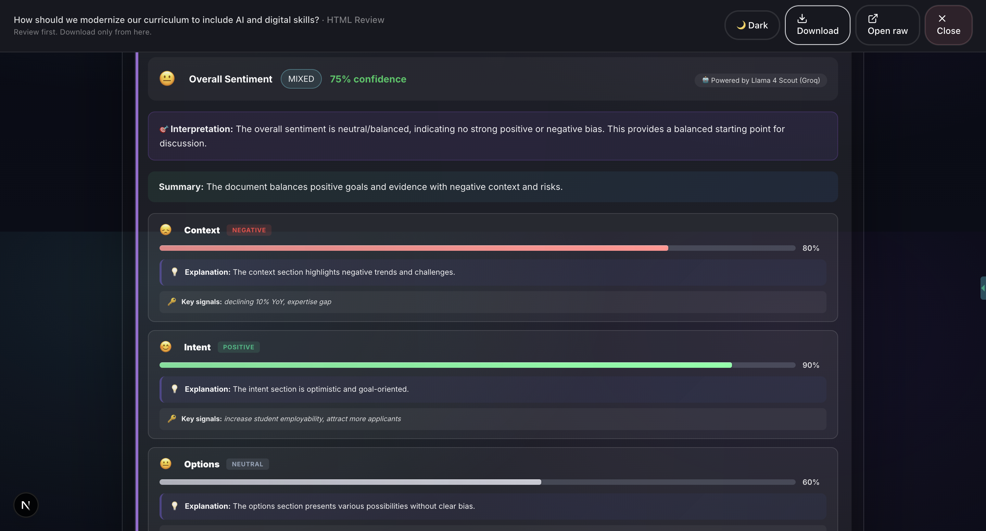
Task: Click the lightbulb icon in Intent explanation
Action: click(175, 389)
